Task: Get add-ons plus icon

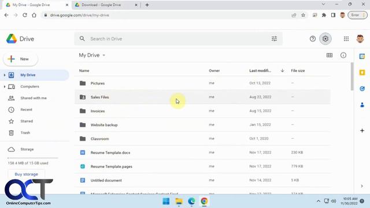Action: pos(362,131)
